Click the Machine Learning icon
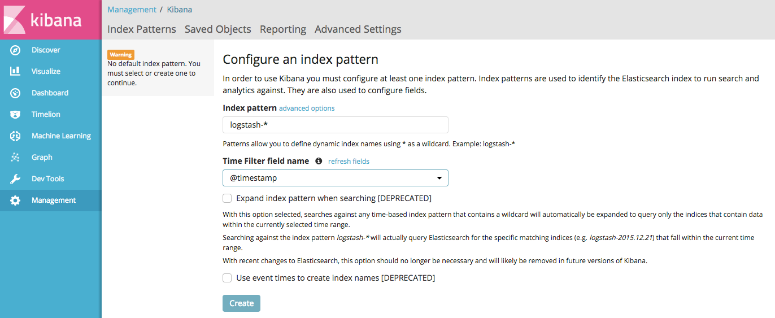The image size is (775, 318). tap(15, 136)
